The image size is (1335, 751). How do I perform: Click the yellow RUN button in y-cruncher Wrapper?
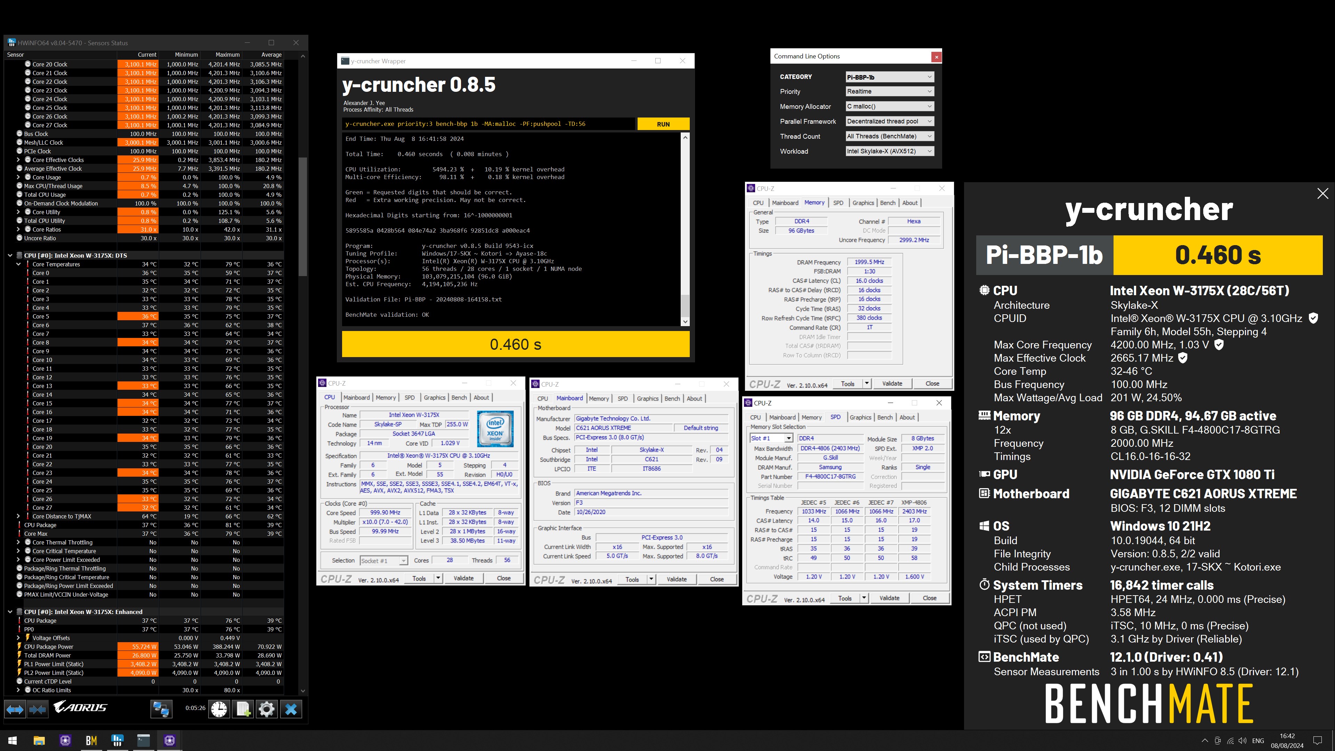663,124
